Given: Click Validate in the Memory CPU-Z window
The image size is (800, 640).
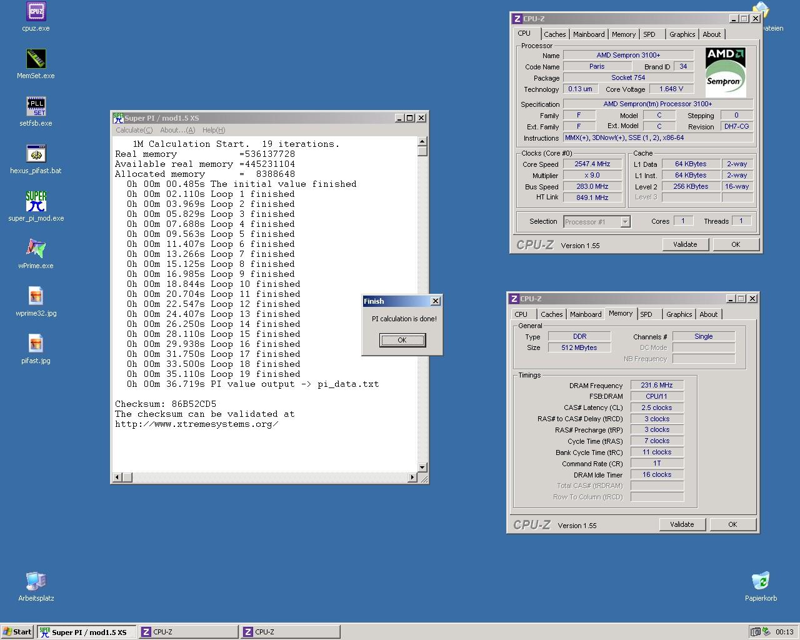Looking at the screenshot, I should [x=682, y=524].
